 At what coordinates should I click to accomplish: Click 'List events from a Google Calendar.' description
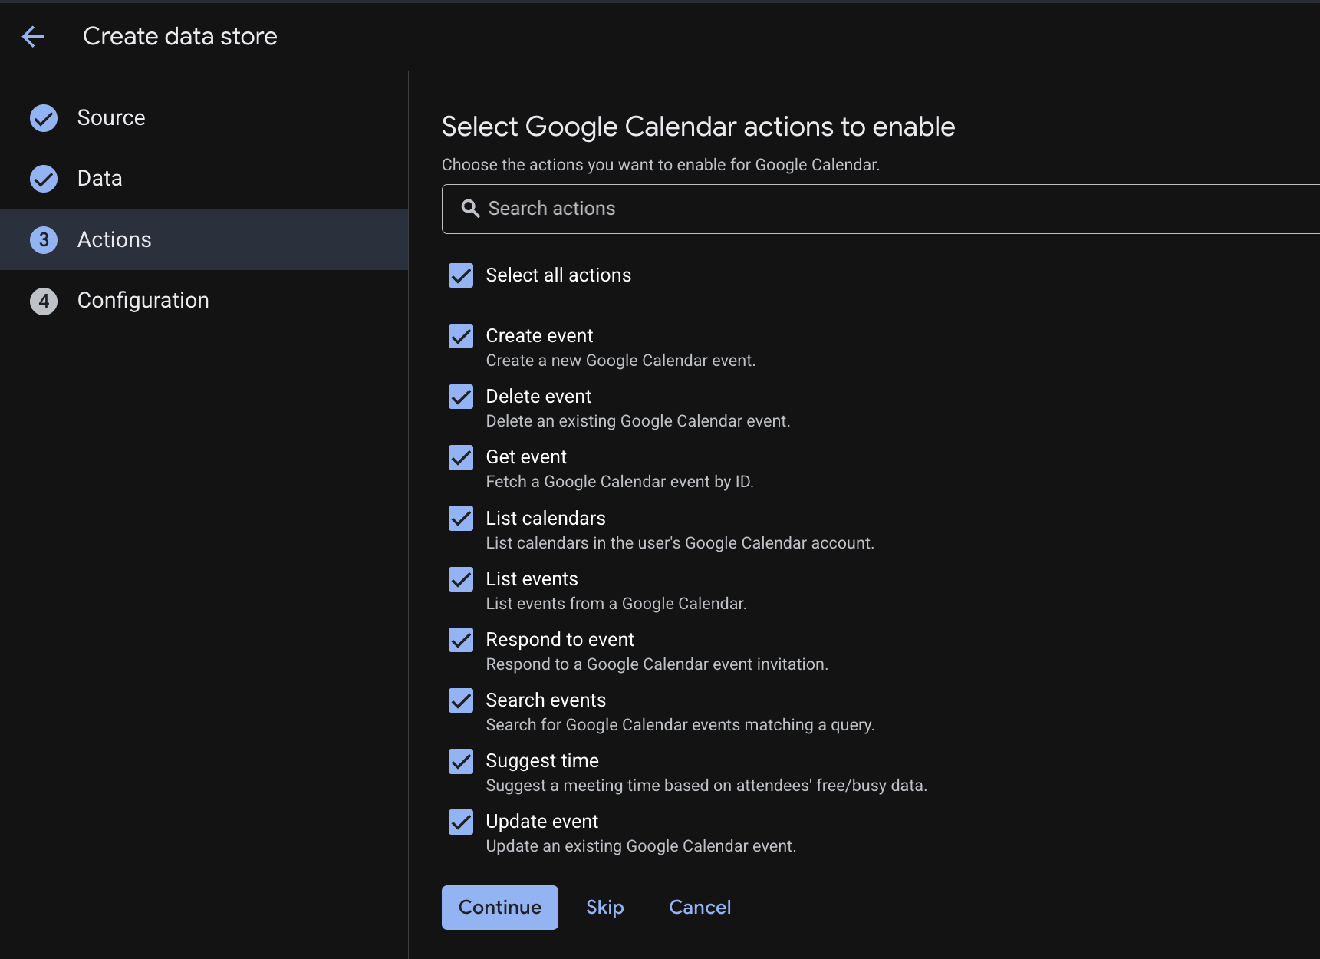[616, 604]
